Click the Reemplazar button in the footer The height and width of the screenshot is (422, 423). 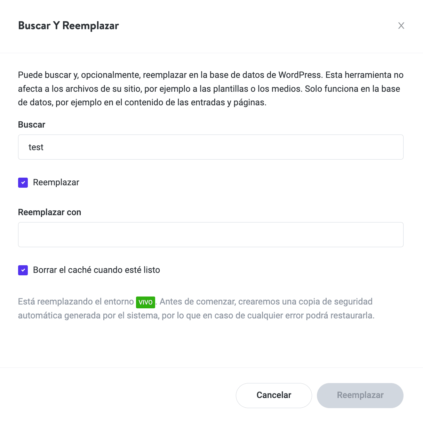pyautogui.click(x=360, y=395)
